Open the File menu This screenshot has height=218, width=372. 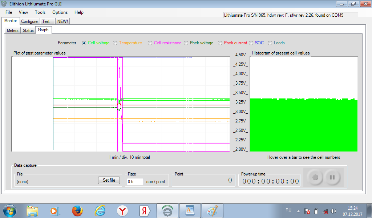9,12
